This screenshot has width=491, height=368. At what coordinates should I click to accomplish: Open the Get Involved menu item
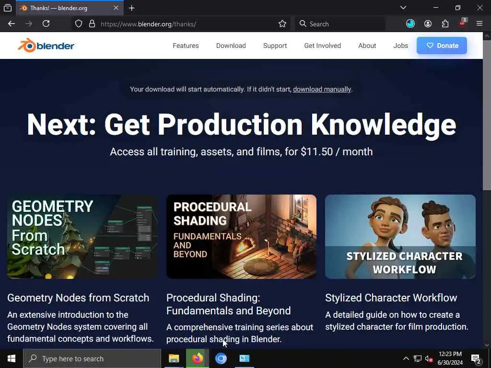[323, 46]
